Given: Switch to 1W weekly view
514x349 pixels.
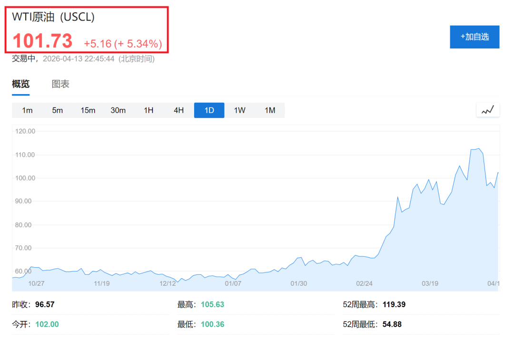Looking at the screenshot, I should (239, 110).
